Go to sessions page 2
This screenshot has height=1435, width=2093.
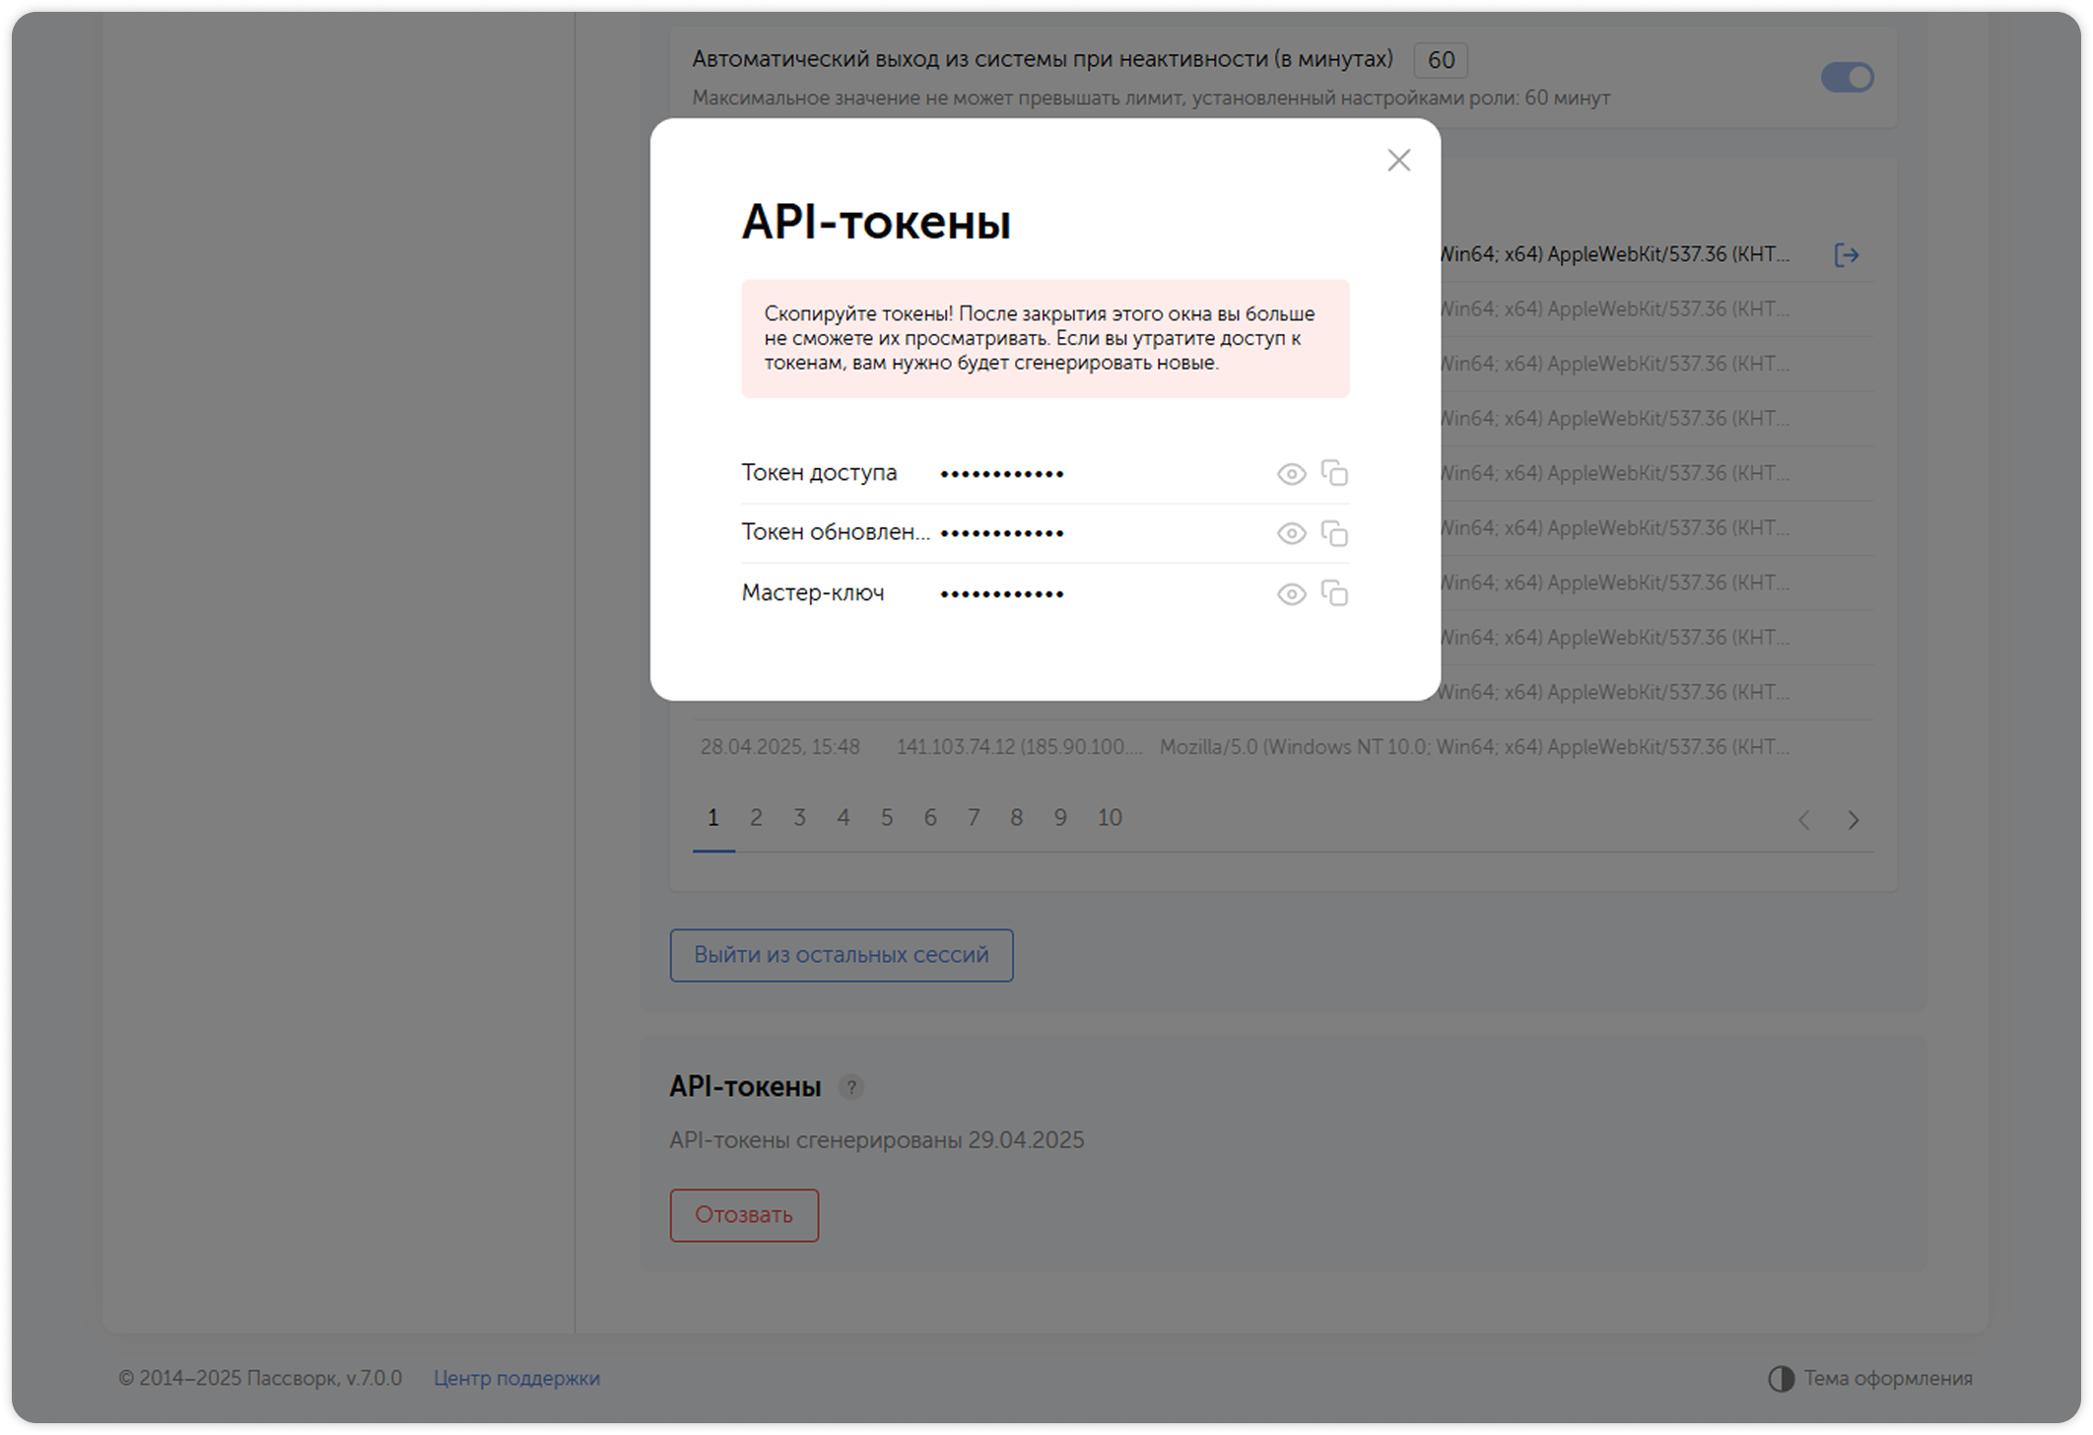click(x=756, y=818)
